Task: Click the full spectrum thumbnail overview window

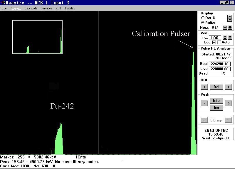Action: (x=37, y=37)
